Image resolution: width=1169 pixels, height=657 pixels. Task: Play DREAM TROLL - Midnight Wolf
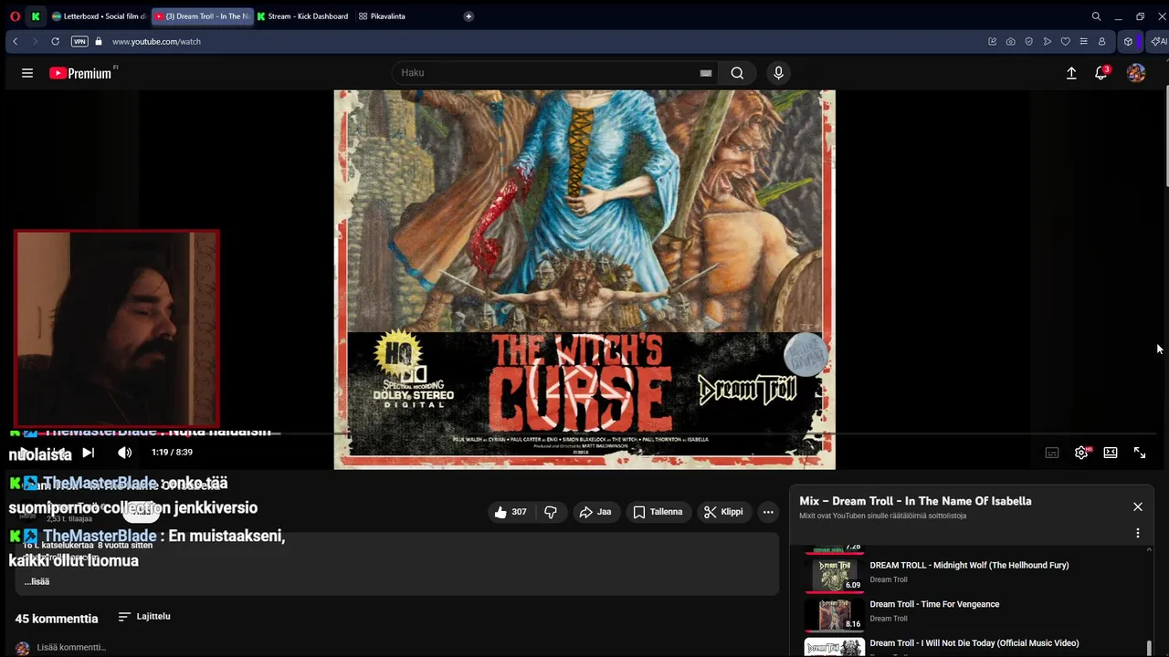click(969, 565)
